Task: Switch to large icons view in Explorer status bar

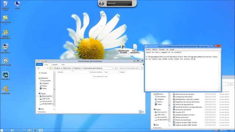Action: click(x=143, y=112)
